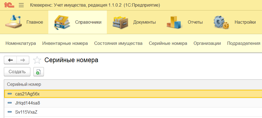Click the bar chart Отчеты icon
This screenshot has width=262, height=118.
point(174,22)
